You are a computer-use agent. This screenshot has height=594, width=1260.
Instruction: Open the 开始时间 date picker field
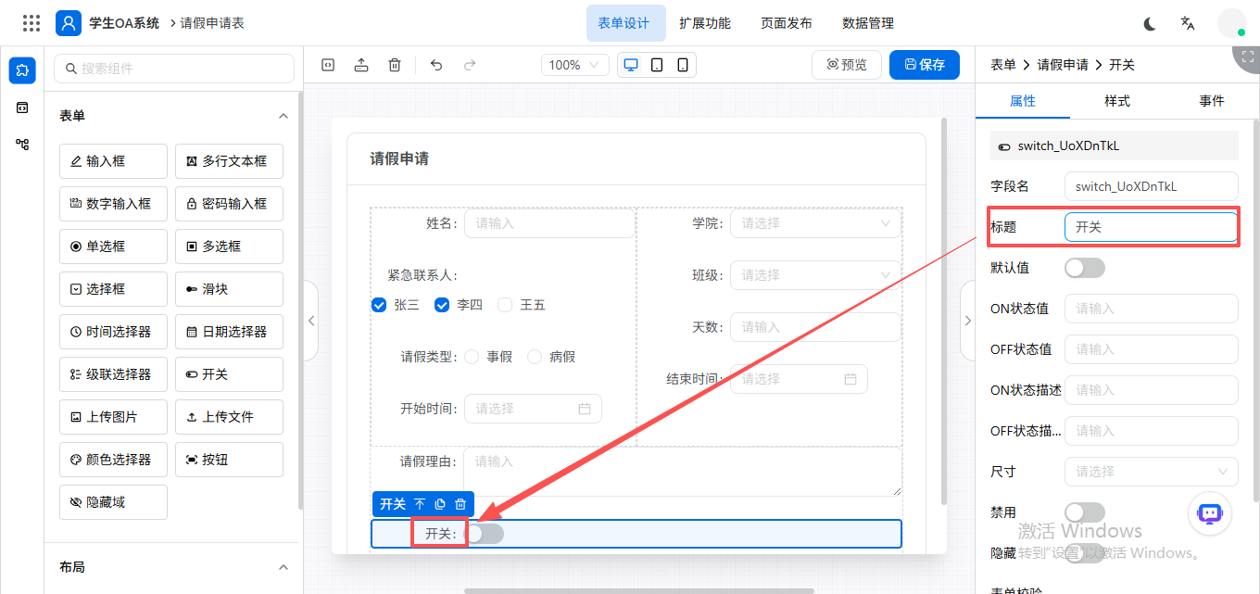[x=533, y=409]
